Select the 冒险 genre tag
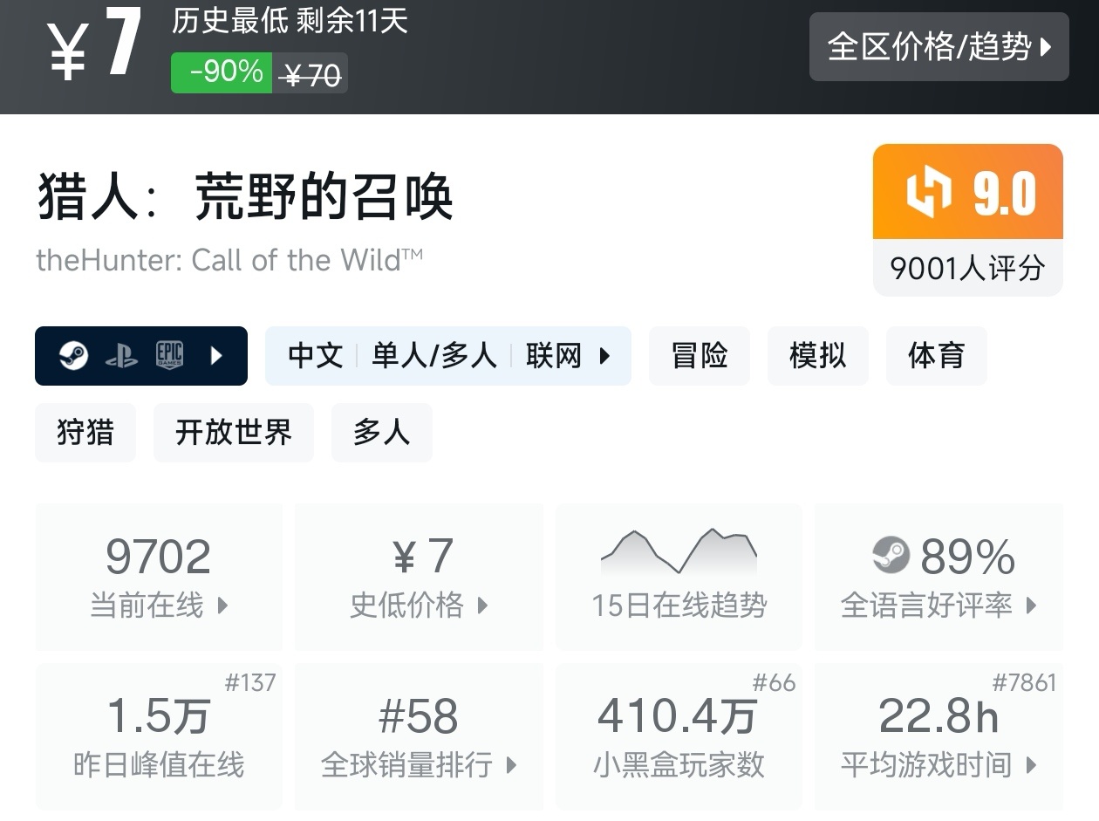 coord(700,356)
